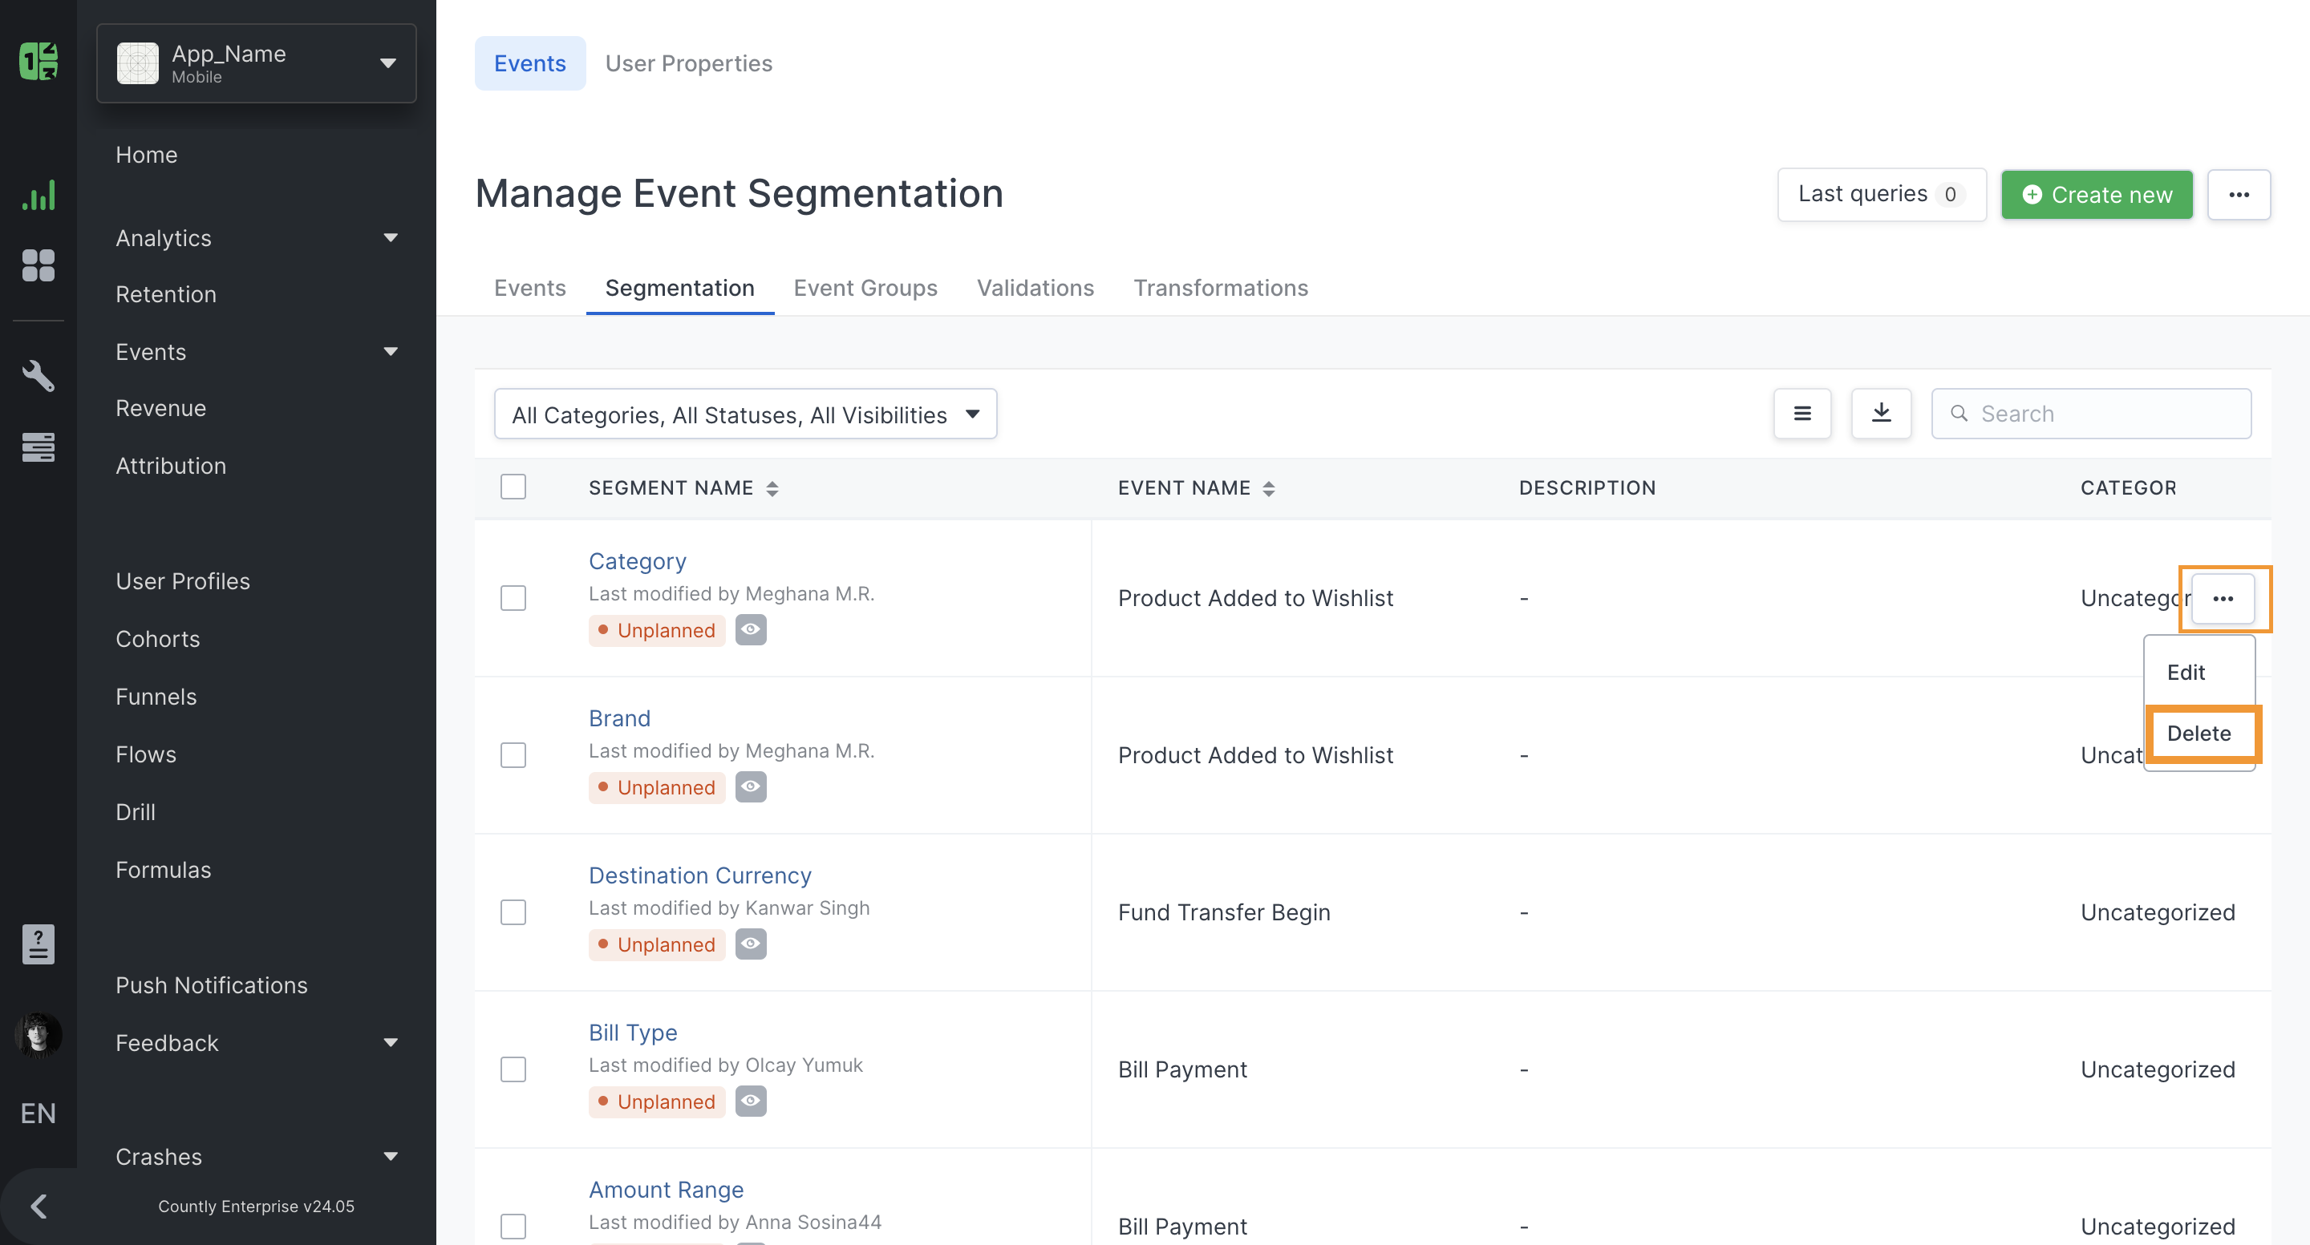Check the Category segment checkbox
This screenshot has width=2310, height=1245.
click(x=513, y=598)
